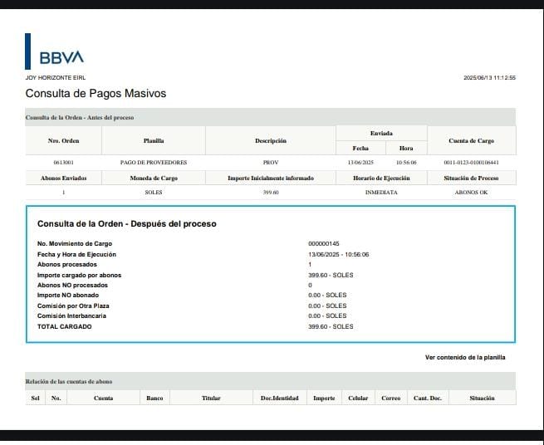Click the TOTAL CARGADO amount 399.60 - SOLES
Viewport: 544px width, 445px height.
pos(331,326)
